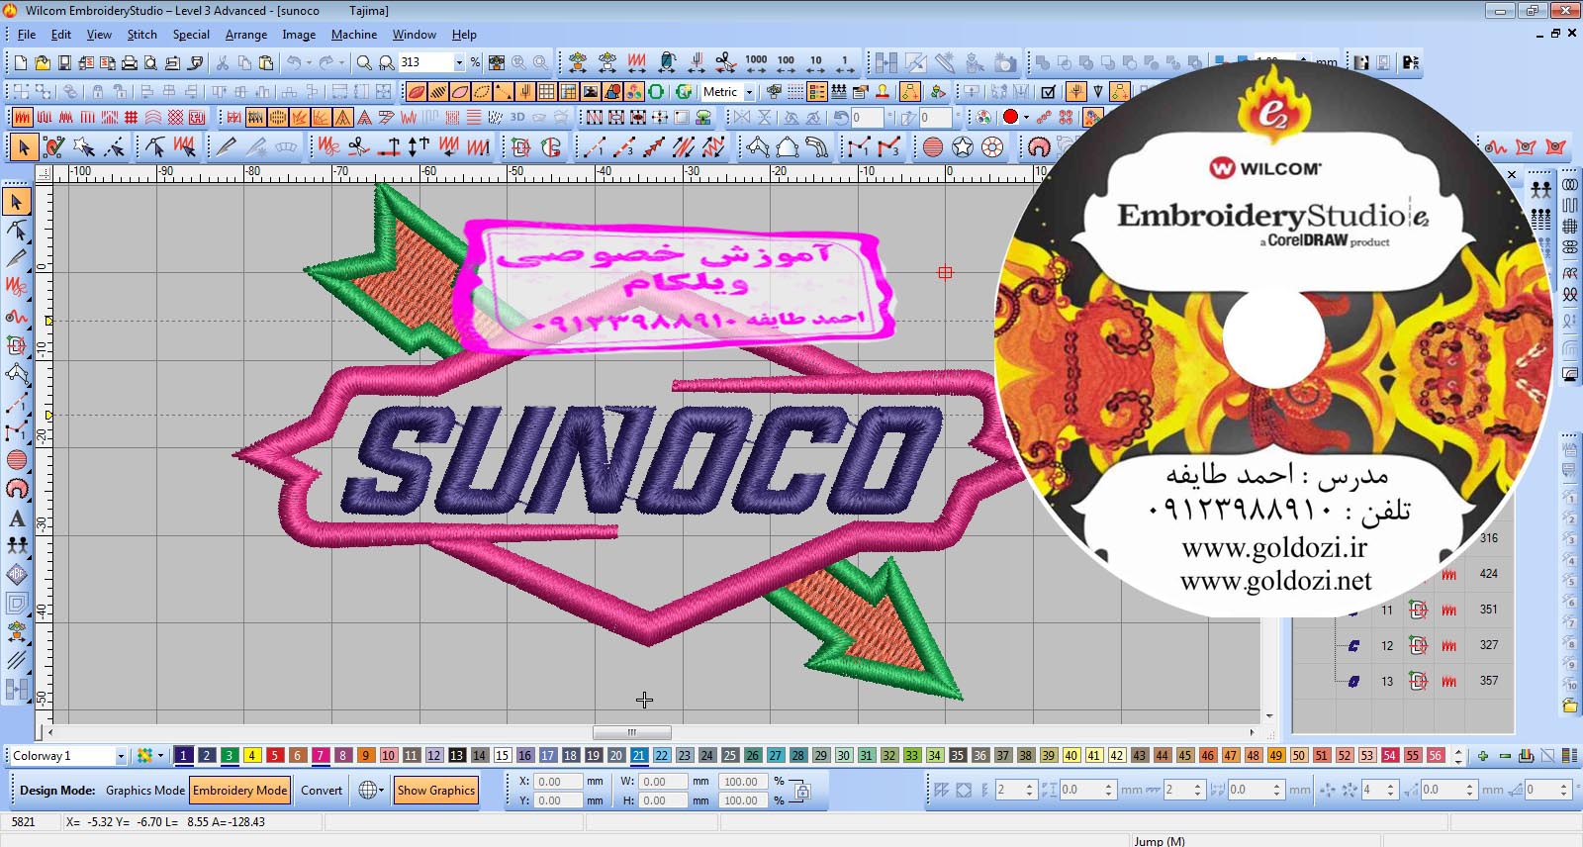The image size is (1583, 847).
Task: Click the Travel by 10 stitches icon
Action: (815, 63)
